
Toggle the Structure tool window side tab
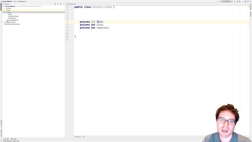1,123
